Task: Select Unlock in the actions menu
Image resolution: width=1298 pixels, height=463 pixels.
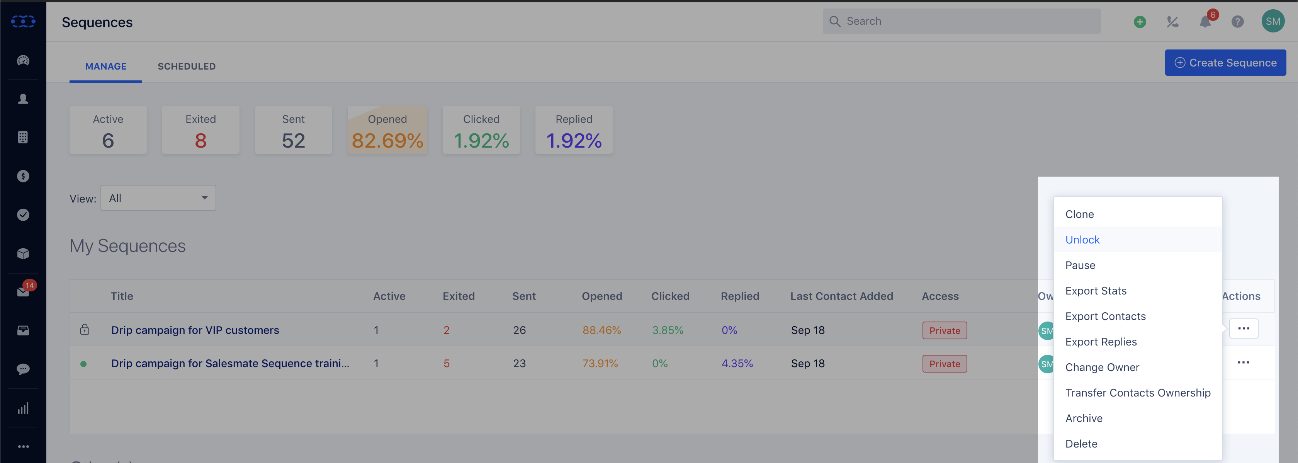Action: [1082, 240]
